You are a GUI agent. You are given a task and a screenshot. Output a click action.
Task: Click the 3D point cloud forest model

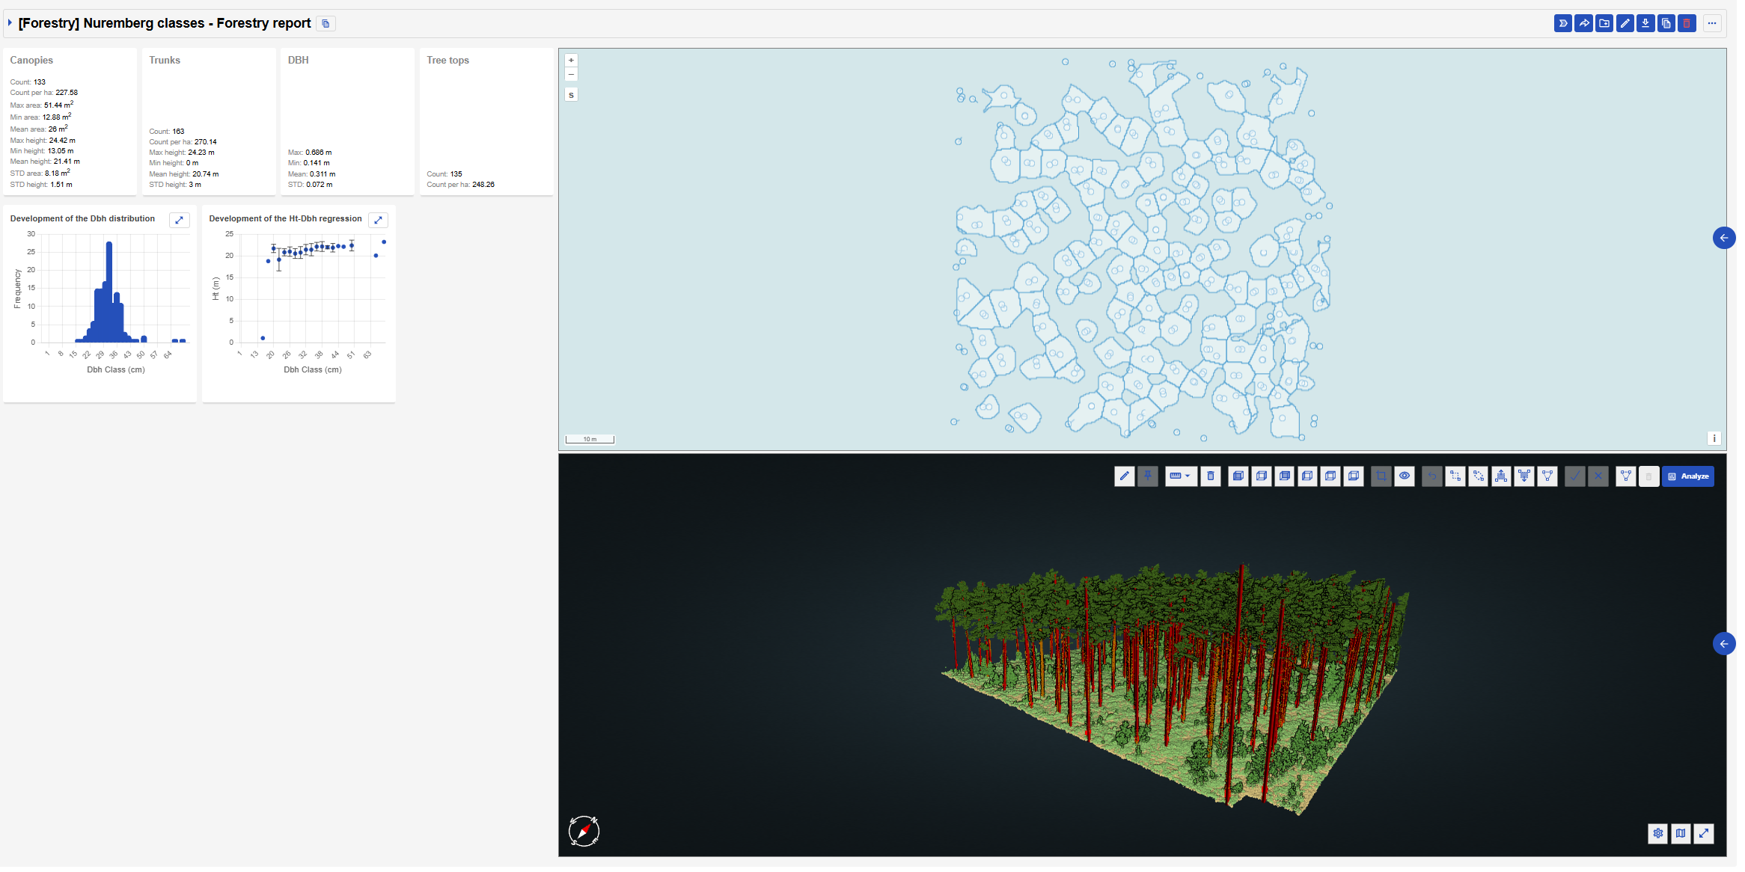(1171, 688)
